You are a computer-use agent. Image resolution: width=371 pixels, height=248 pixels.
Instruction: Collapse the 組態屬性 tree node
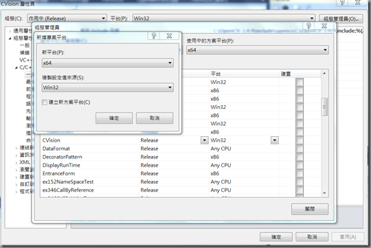(10, 39)
